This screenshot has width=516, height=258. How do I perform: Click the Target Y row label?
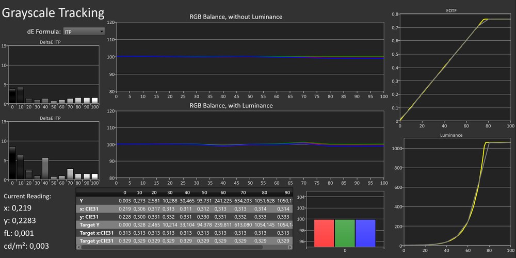tap(91, 225)
